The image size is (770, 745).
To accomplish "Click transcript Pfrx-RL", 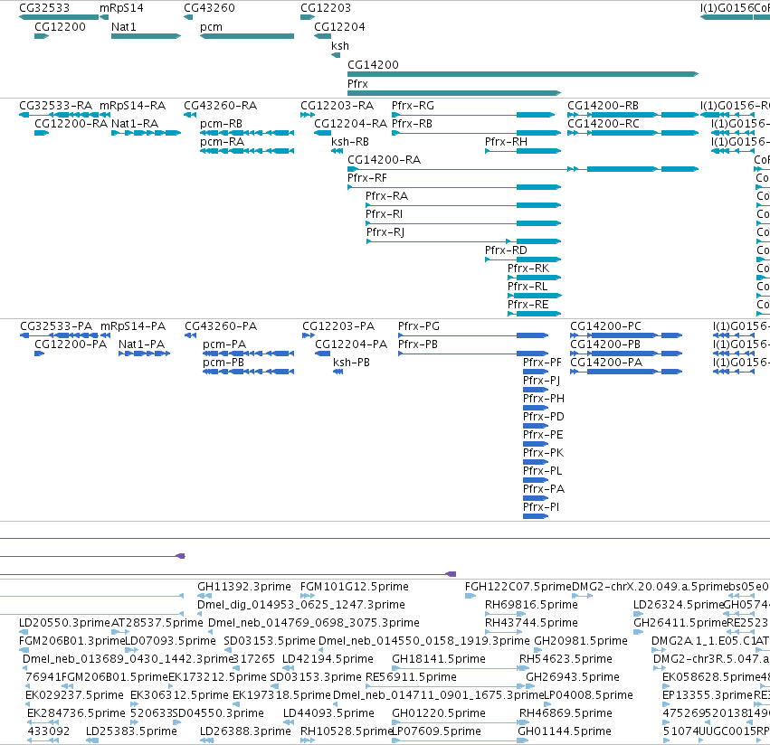I will tap(535, 296).
